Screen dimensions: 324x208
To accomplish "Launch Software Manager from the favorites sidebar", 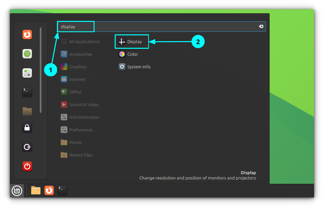I will click(27, 54).
